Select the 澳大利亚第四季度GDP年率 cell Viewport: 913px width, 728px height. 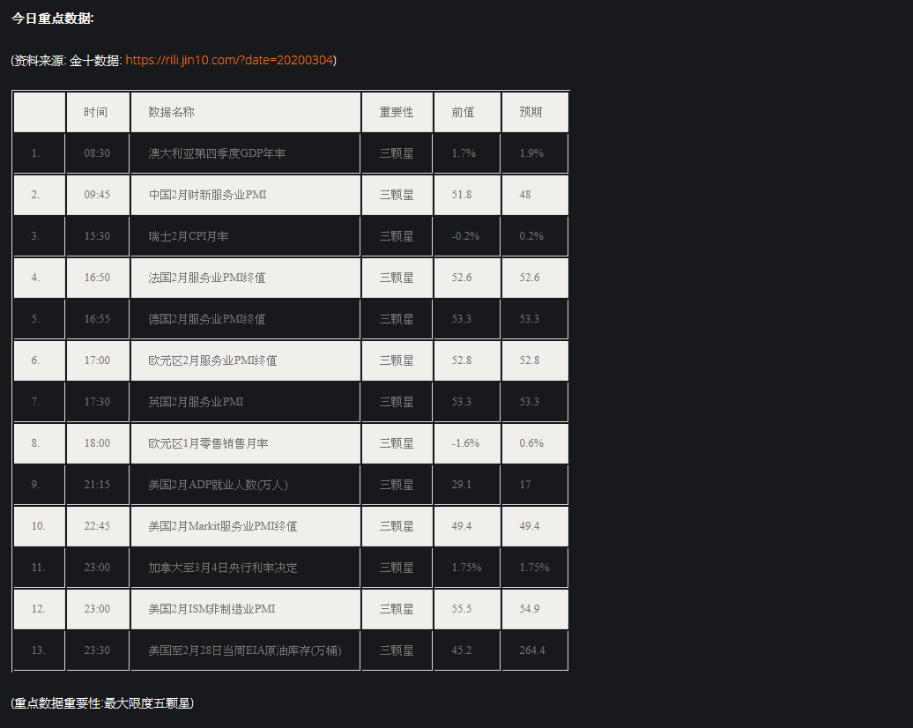click(x=246, y=153)
